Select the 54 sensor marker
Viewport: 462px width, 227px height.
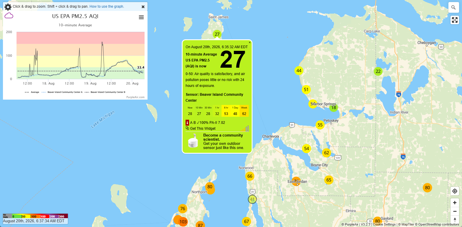(307, 148)
